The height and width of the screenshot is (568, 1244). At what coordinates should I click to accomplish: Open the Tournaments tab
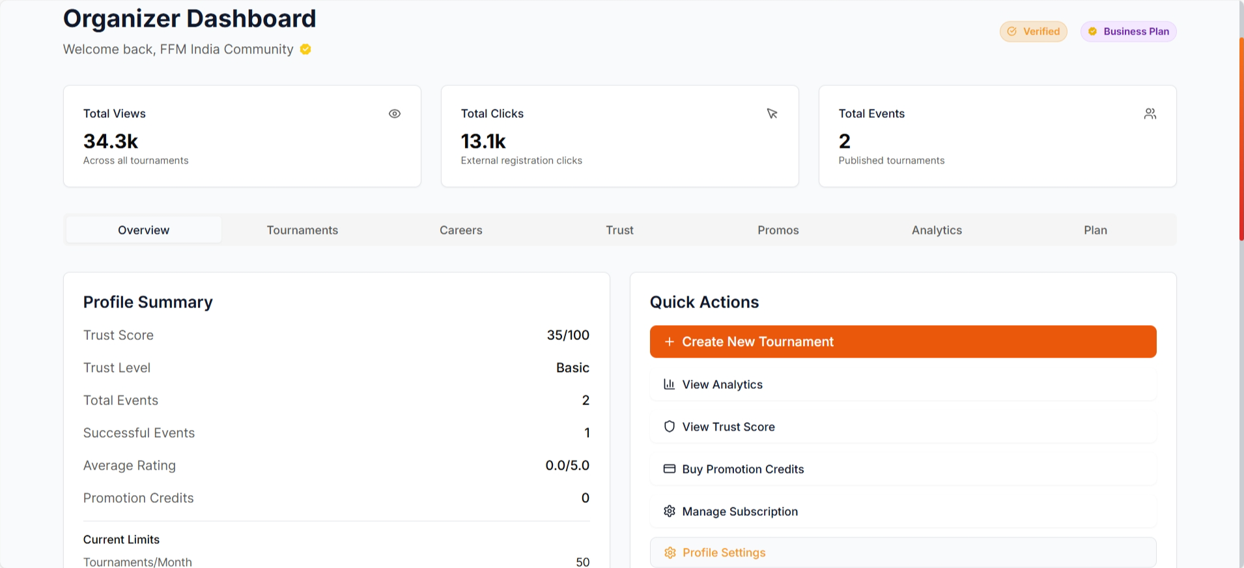pos(302,230)
